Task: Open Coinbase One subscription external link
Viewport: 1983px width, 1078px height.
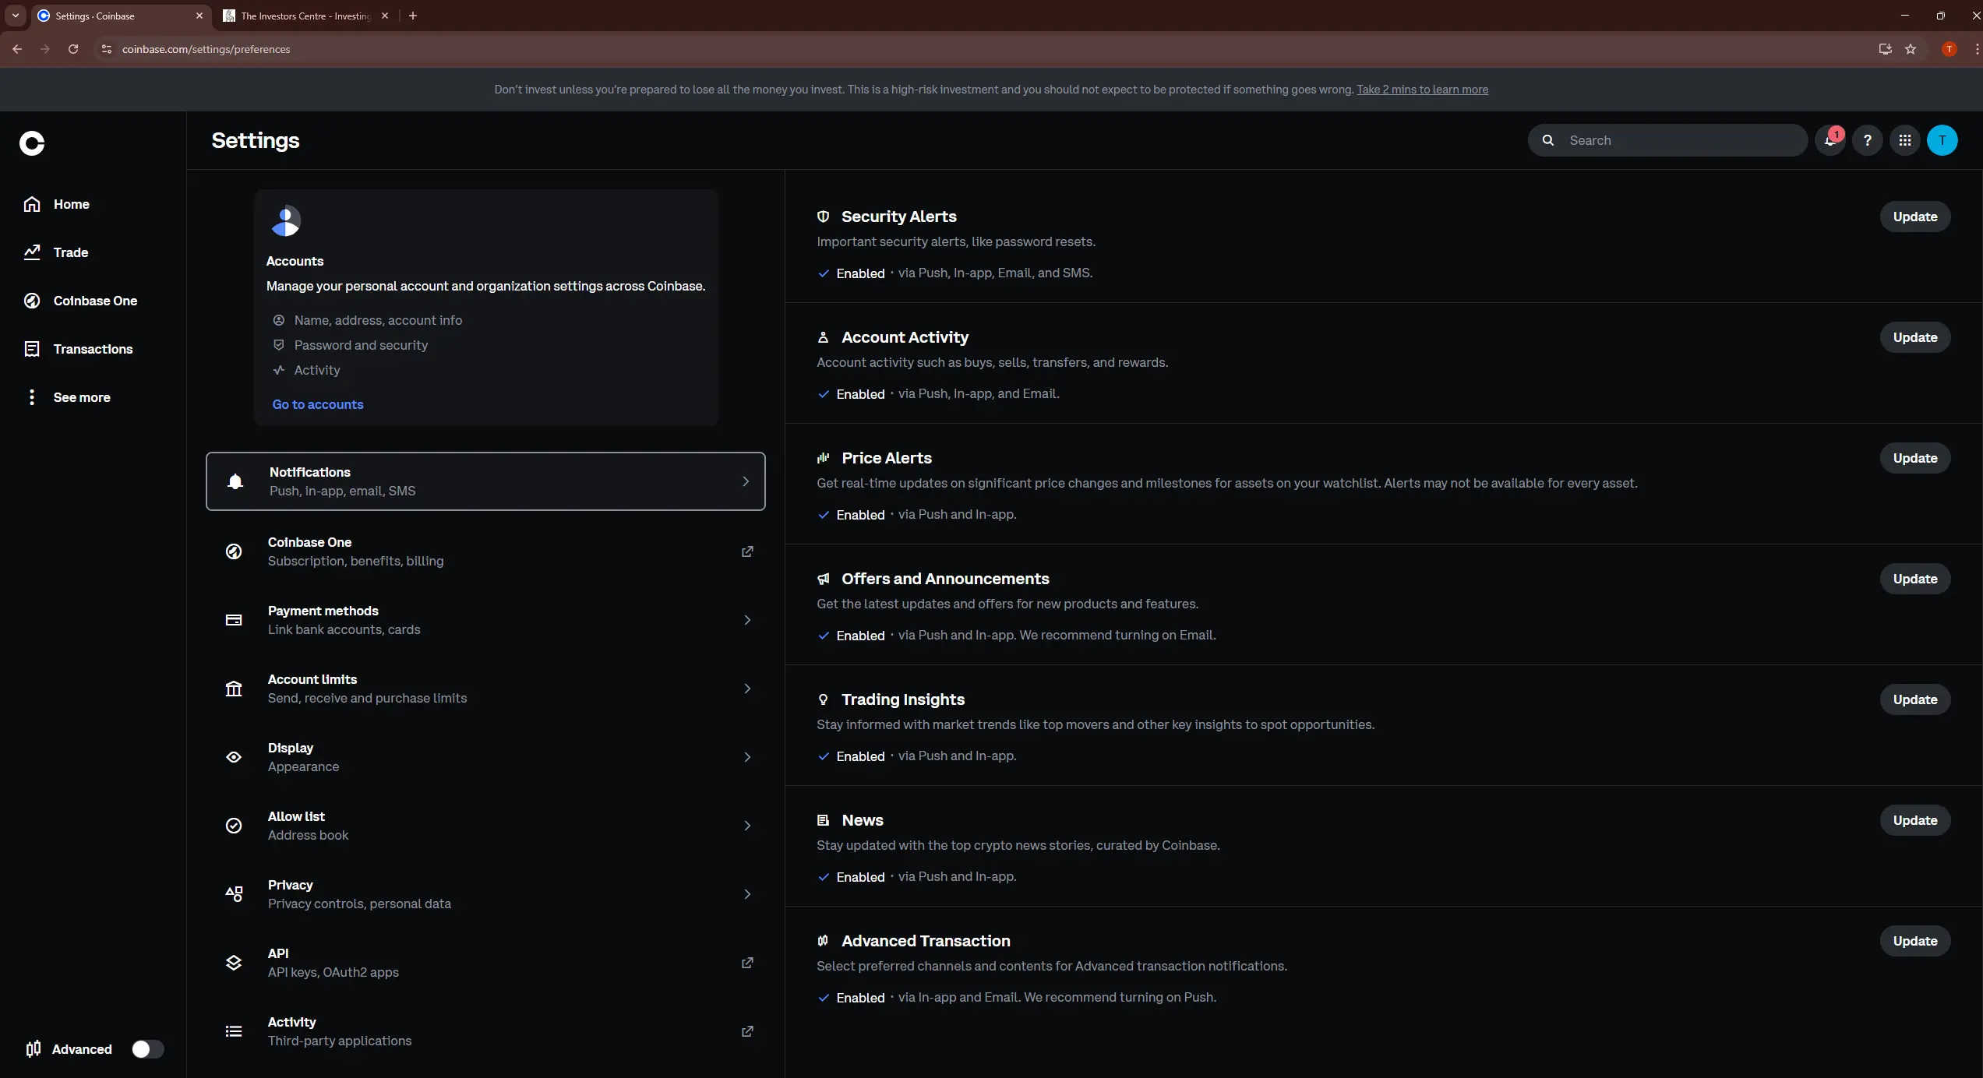Action: [747, 551]
